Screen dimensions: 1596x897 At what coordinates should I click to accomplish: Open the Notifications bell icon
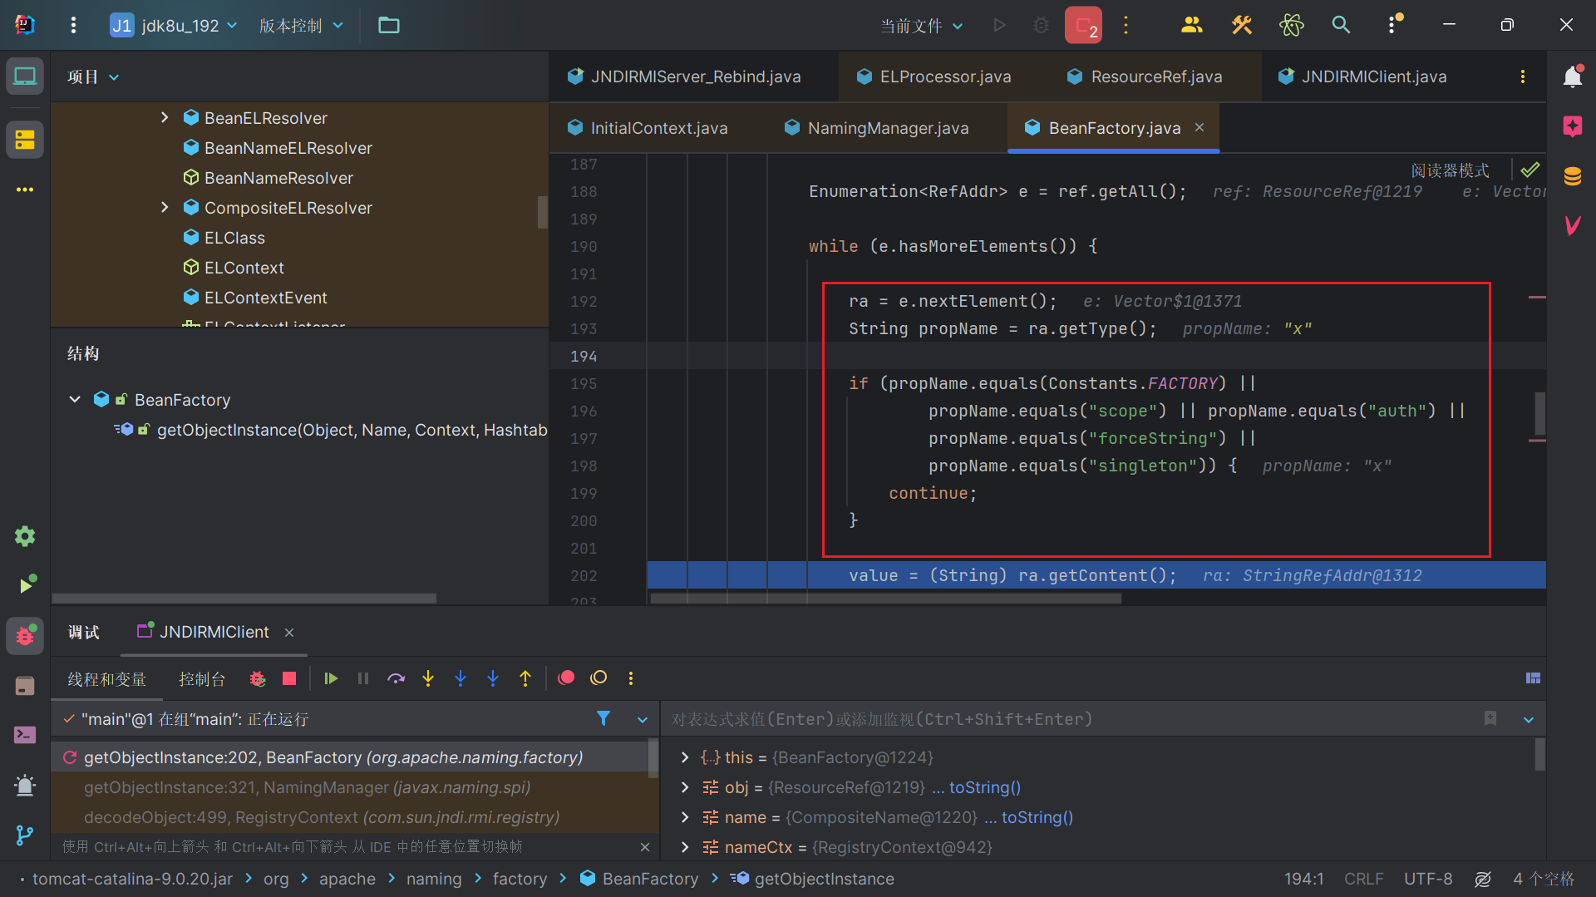coord(1572,76)
